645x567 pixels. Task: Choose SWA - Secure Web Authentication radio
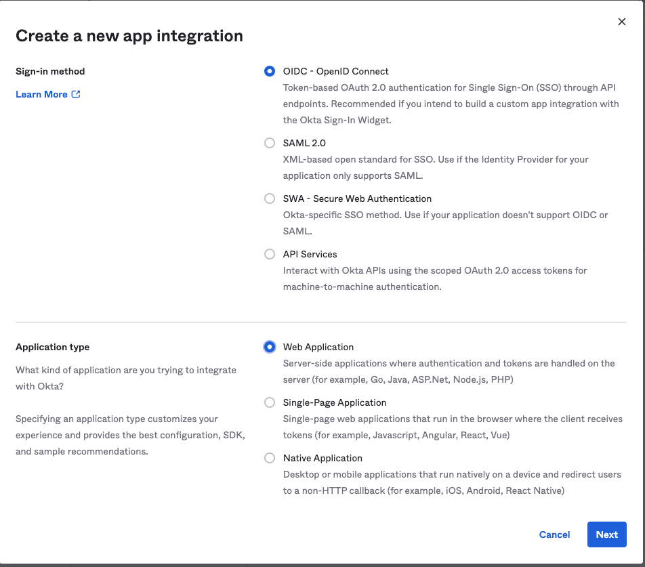pos(270,198)
